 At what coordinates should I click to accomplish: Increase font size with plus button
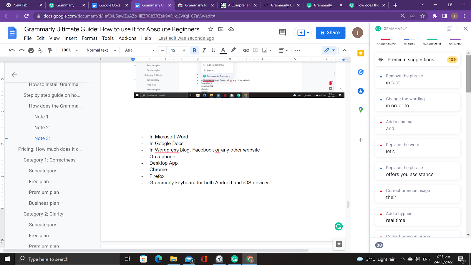(184, 50)
